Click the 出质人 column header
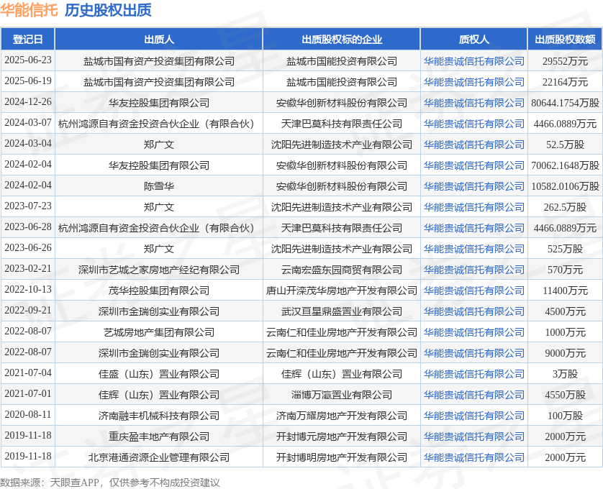 pyautogui.click(x=159, y=40)
